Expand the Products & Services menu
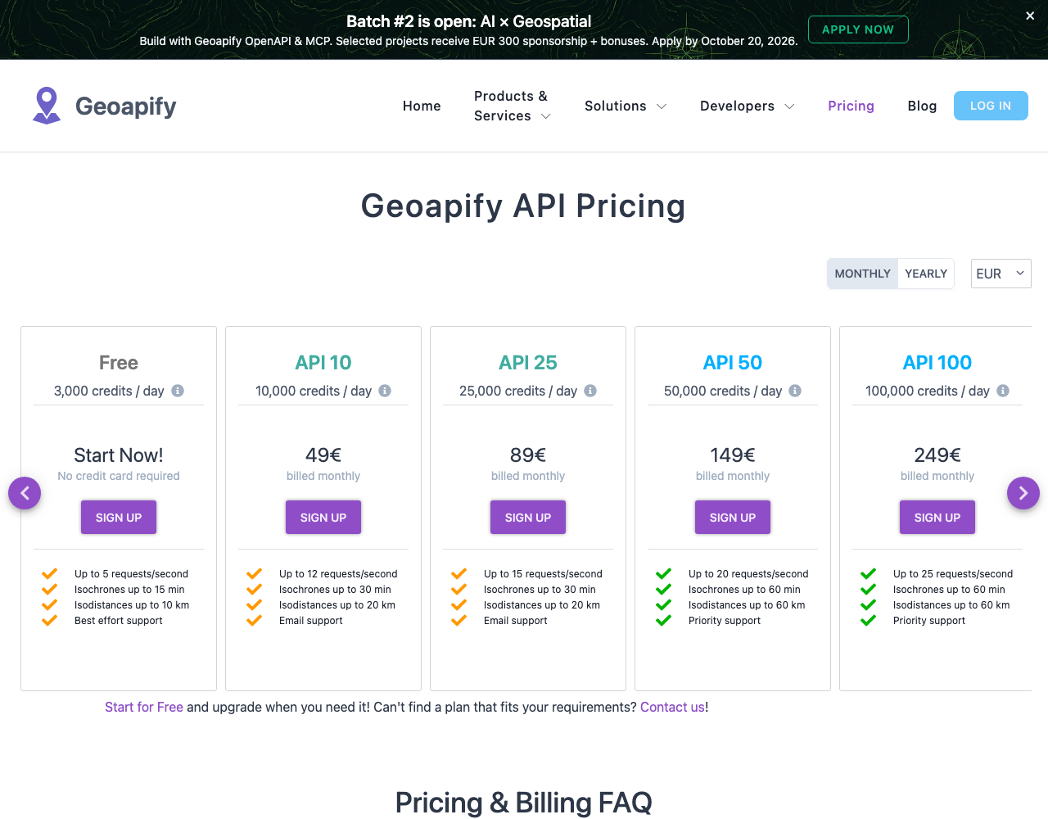 (x=513, y=106)
